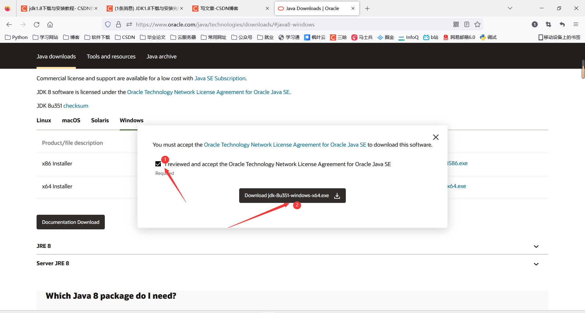
Task: Select the Linux platform tab
Action: (x=44, y=120)
